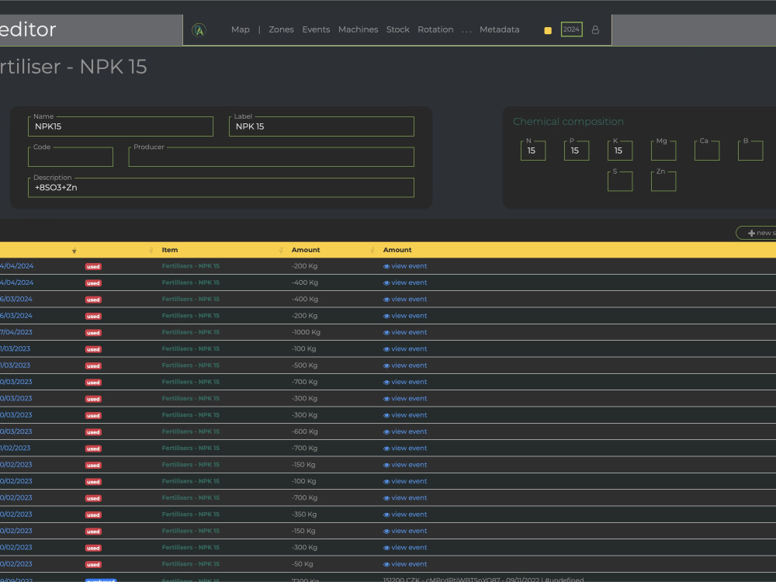Open 'view event' for 6/03/2024 -200 Kg

(x=405, y=316)
